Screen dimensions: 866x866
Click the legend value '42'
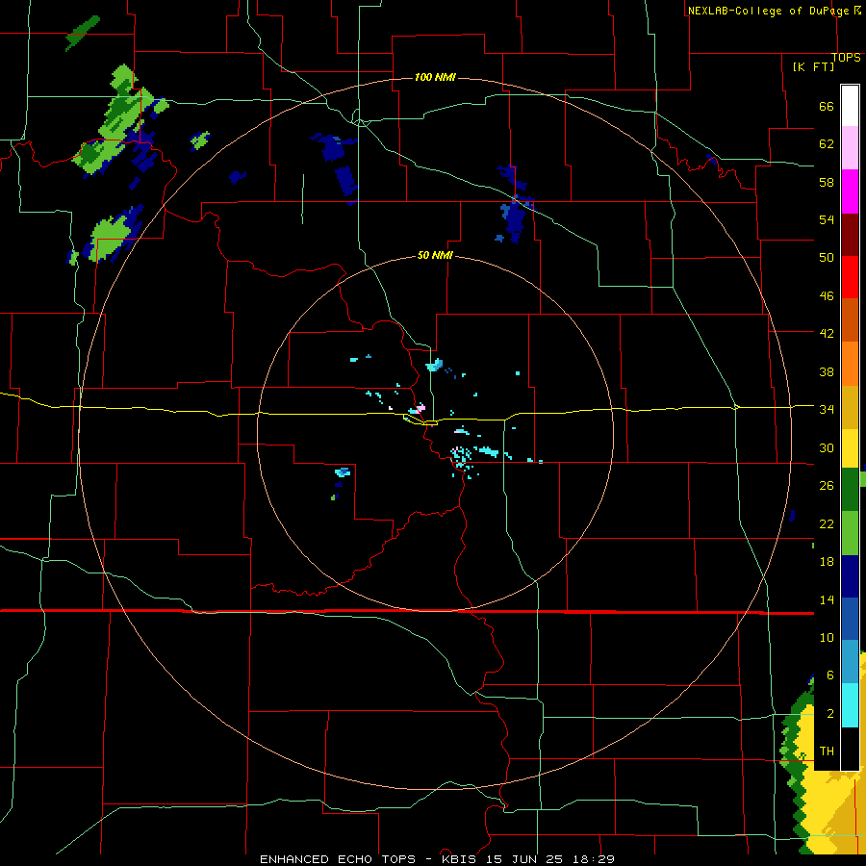pos(827,334)
